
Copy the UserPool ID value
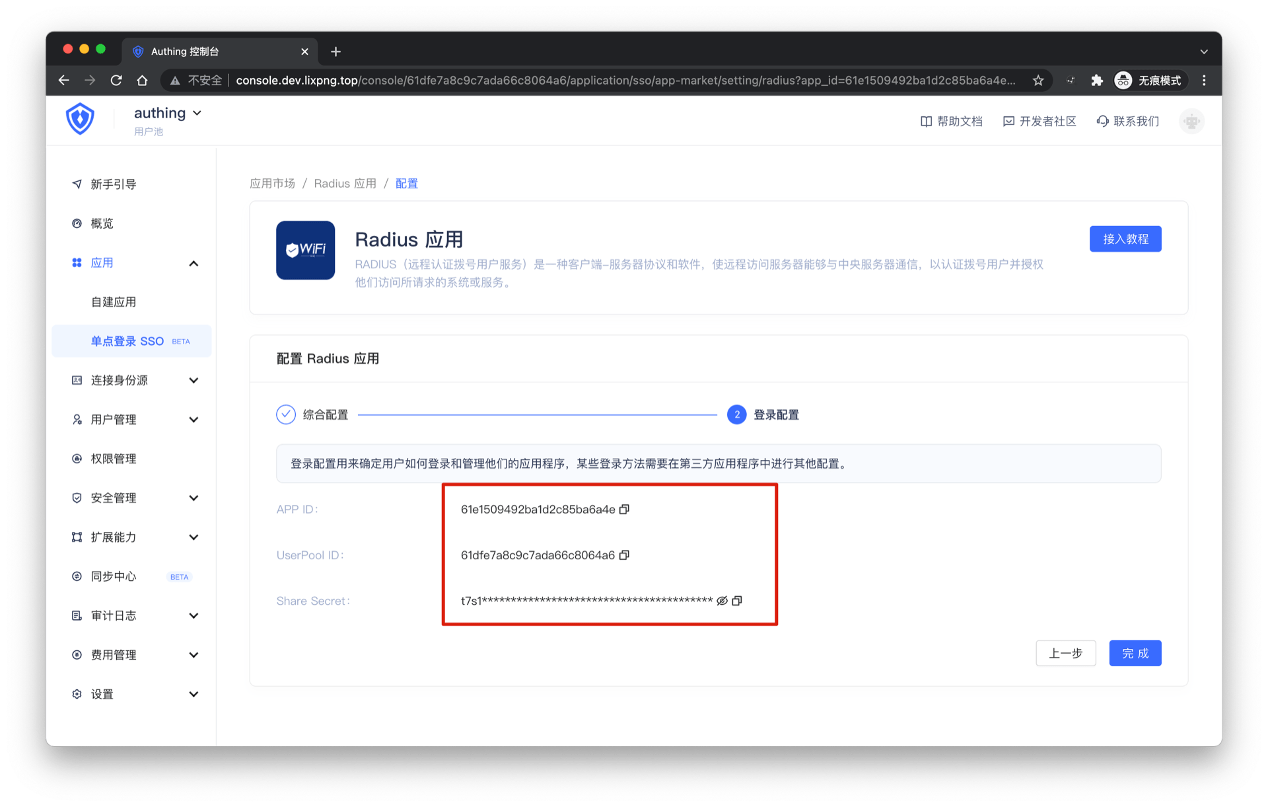624,555
